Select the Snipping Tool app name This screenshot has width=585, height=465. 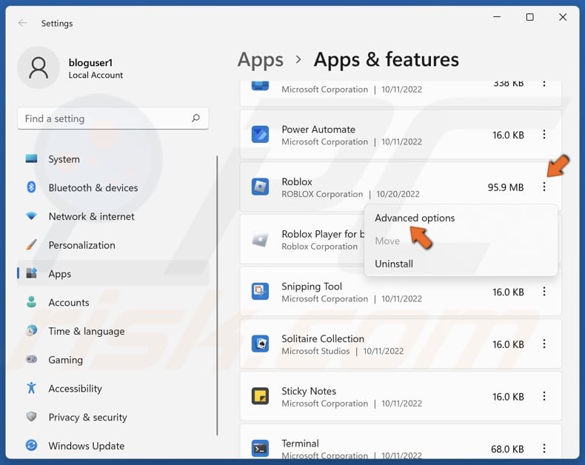312,287
